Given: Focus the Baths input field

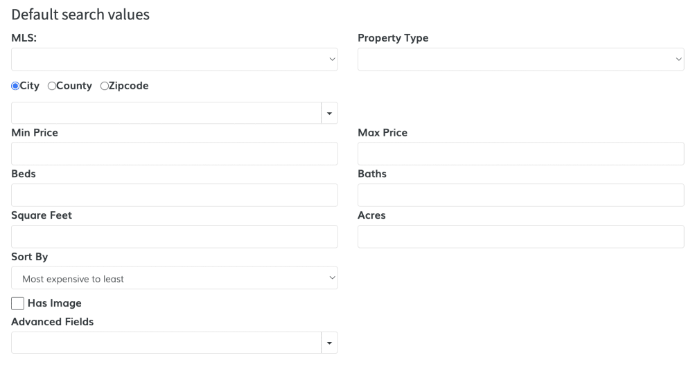Looking at the screenshot, I should click(x=520, y=195).
